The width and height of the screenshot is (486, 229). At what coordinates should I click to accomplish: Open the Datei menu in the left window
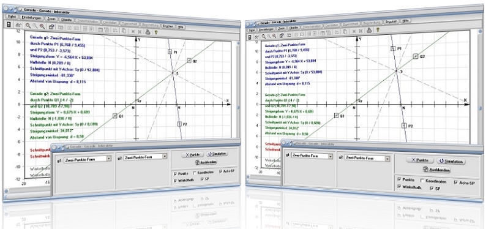click(x=11, y=17)
